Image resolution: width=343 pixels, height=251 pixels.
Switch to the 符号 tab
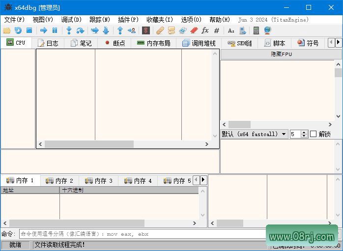tap(308, 43)
